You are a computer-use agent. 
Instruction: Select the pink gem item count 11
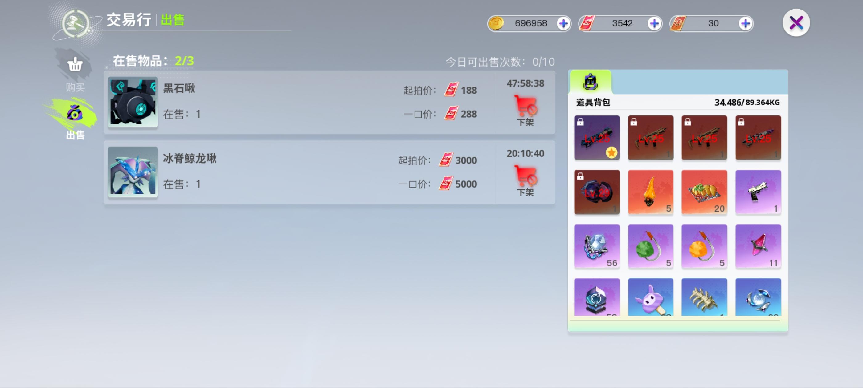point(758,246)
